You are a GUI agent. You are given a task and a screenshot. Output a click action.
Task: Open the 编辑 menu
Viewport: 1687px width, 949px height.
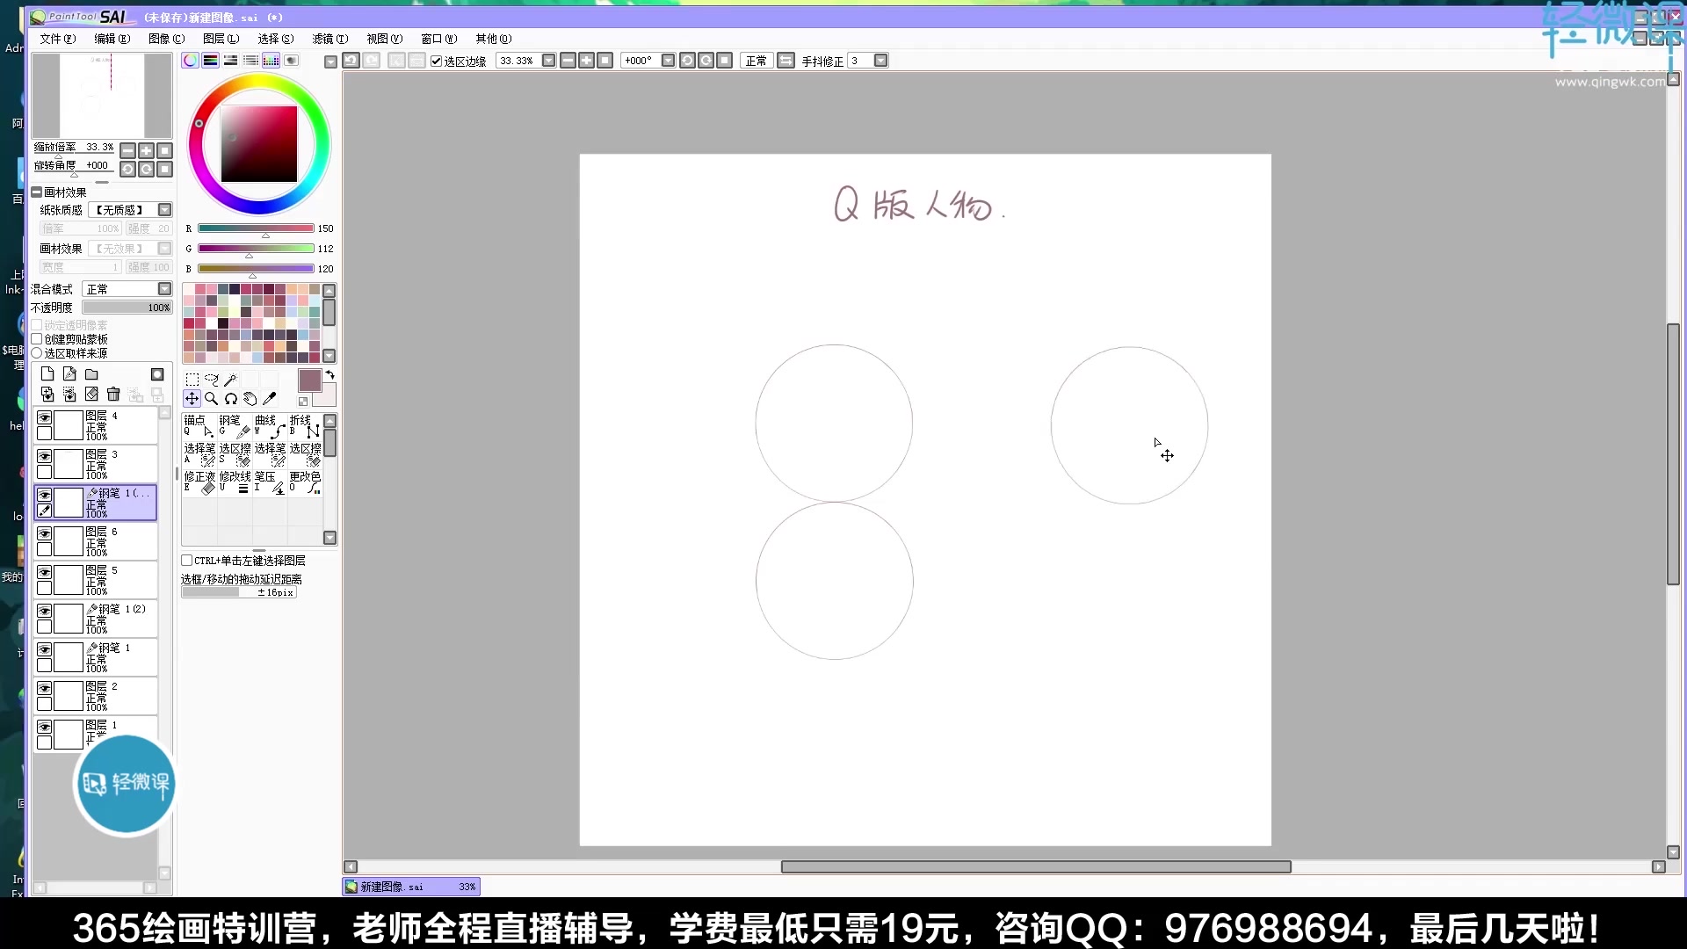click(112, 39)
